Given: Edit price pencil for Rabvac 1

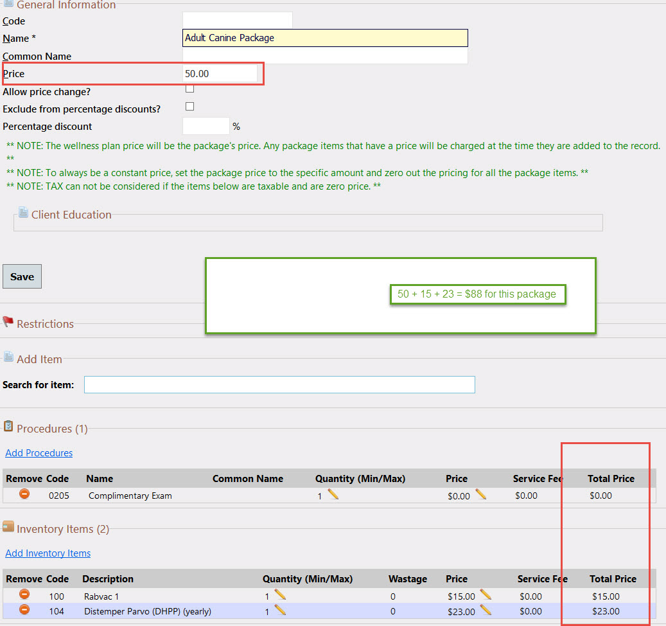Looking at the screenshot, I should pyautogui.click(x=486, y=595).
